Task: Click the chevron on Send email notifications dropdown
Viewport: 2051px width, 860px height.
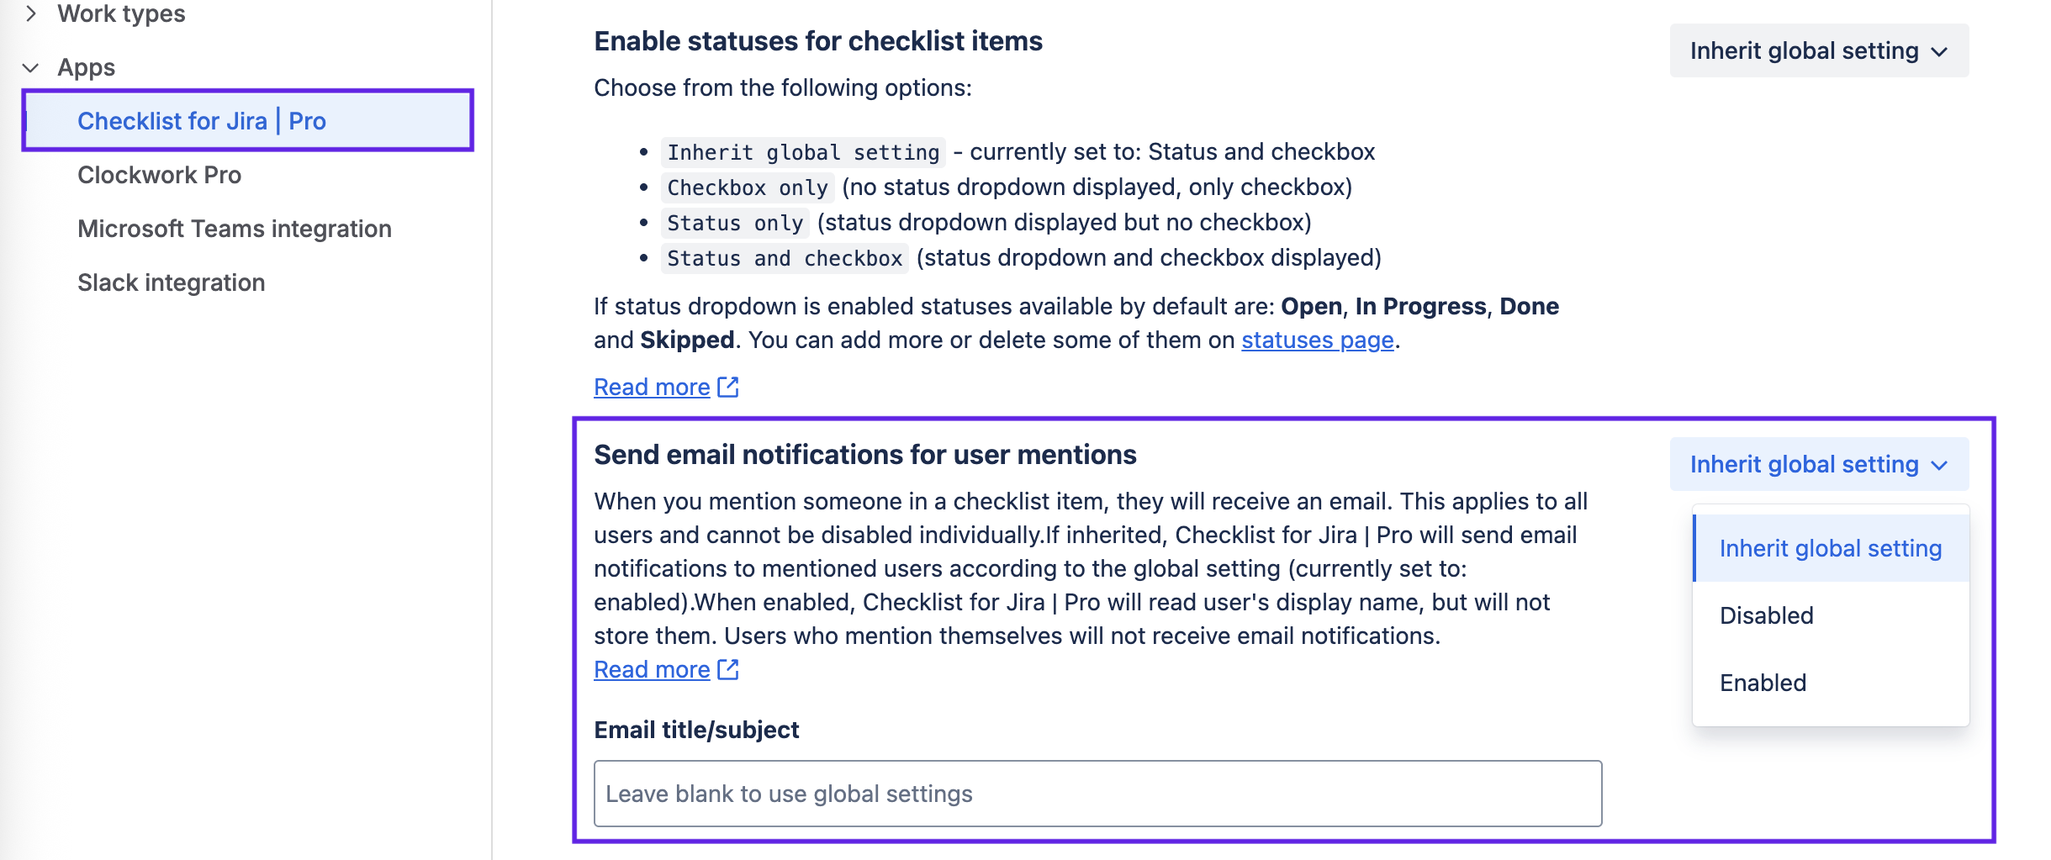Action: pyautogui.click(x=1940, y=464)
